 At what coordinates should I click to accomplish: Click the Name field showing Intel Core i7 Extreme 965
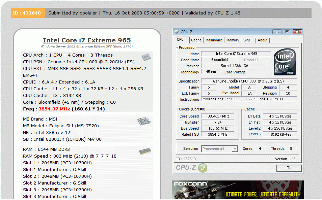coord(236,54)
